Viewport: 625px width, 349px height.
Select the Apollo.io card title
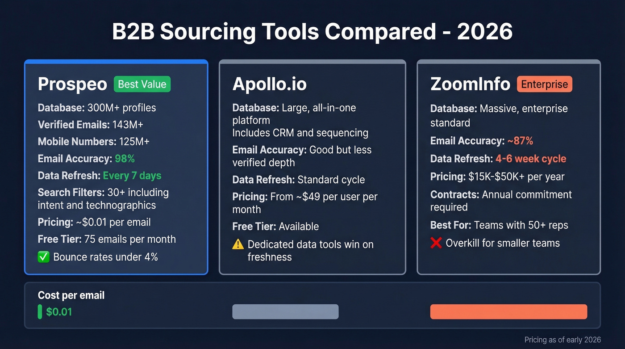269,84
